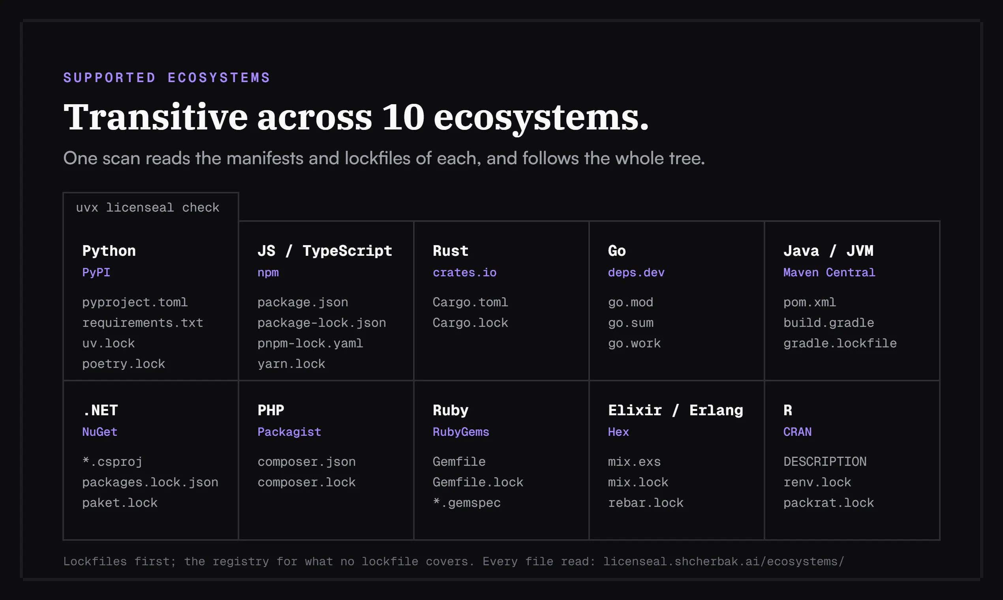The height and width of the screenshot is (600, 1003).
Task: Select pnpm-lock.yaml entry
Action: (310, 343)
